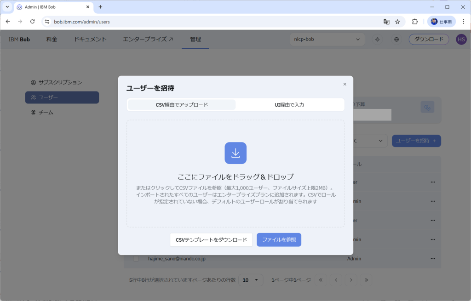Screen dimensions: 471x301
Task: Select the 管理 navigation tab
Action: 195,40
